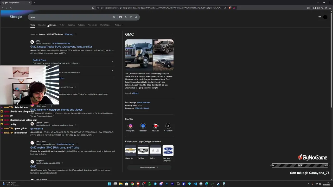This screenshot has height=187, width=333.
Task: Translate gmc.com page link
Action: [61, 43]
